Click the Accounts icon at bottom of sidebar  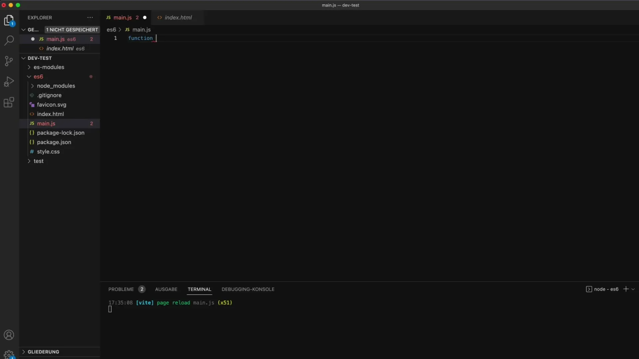click(9, 335)
